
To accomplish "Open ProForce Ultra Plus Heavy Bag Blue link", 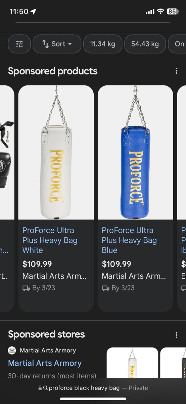I will 129,240.
